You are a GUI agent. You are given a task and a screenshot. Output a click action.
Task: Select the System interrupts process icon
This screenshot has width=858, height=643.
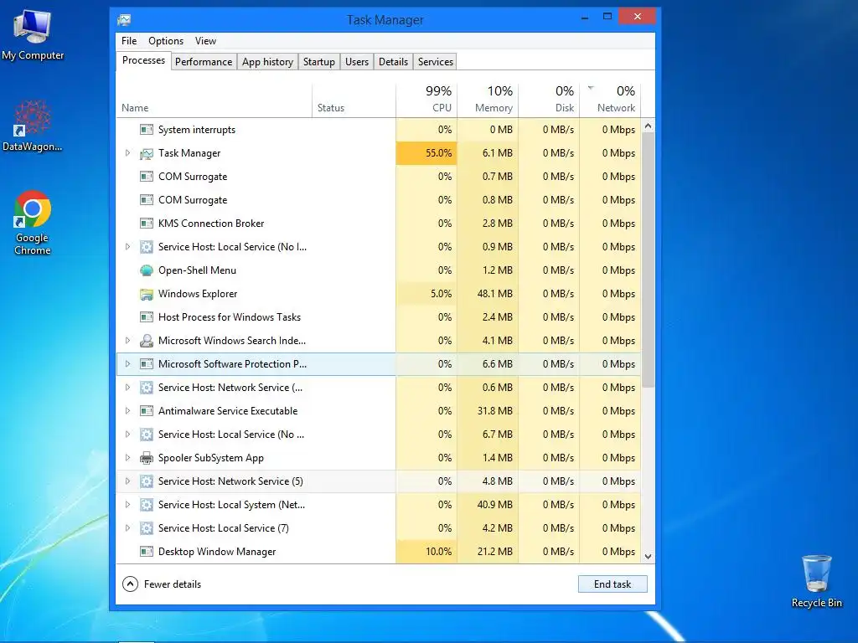(146, 130)
